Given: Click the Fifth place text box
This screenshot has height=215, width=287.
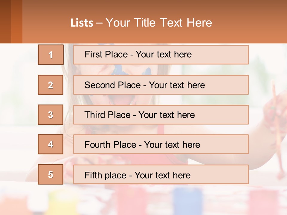Looking at the screenshot, I should (x=161, y=174).
